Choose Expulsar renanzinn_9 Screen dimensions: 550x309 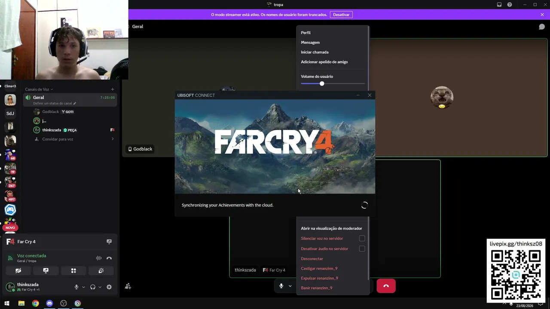tap(319, 278)
